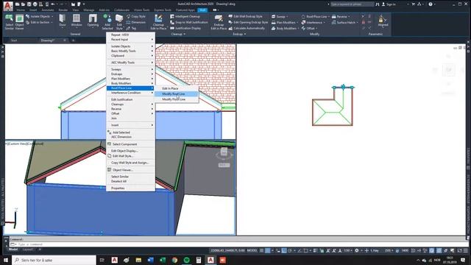Click the search keyword input field
The width and height of the screenshot is (471, 265).
[352, 4]
